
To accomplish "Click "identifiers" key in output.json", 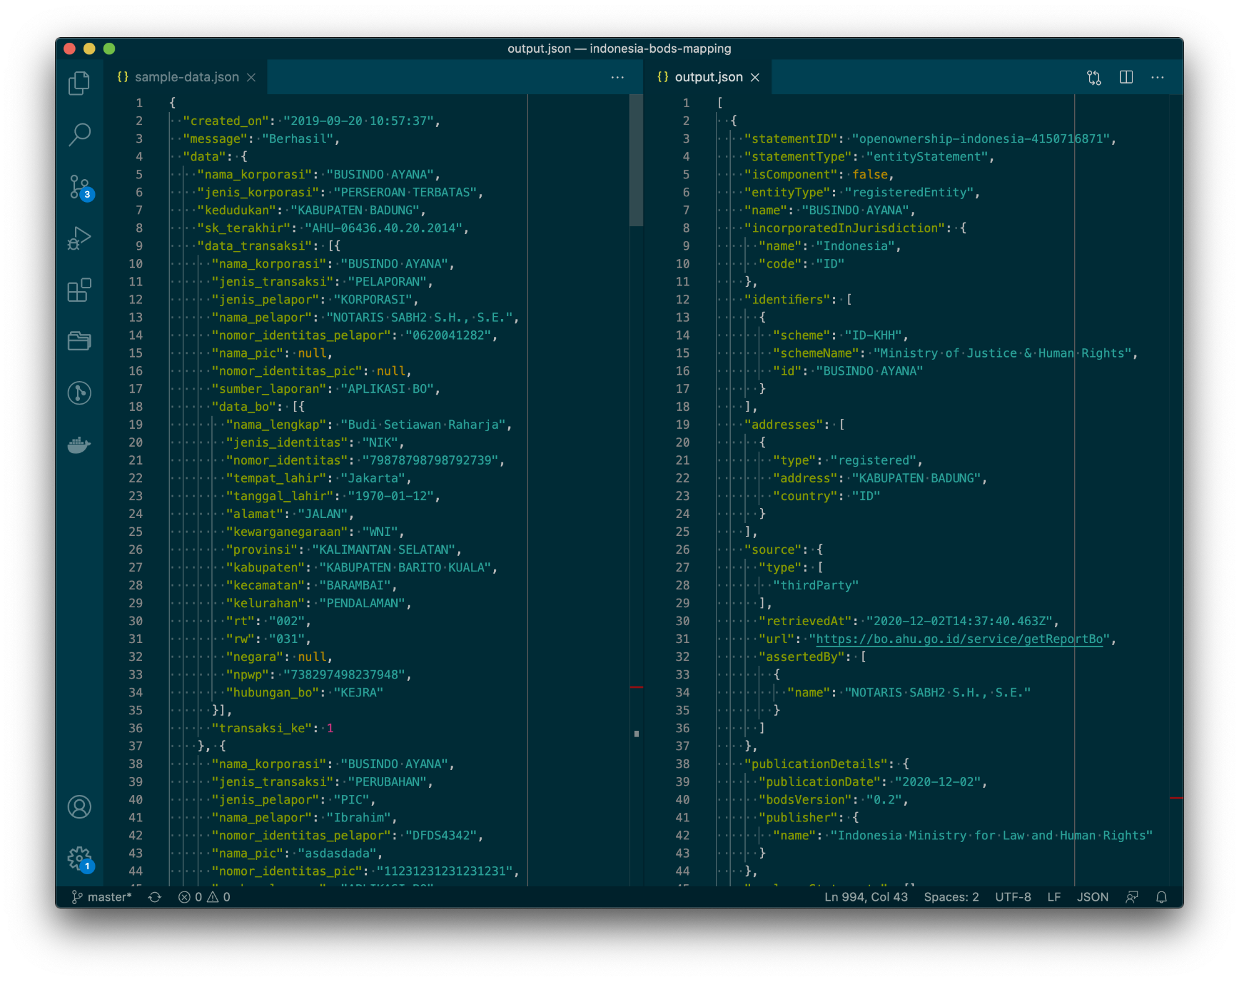I will coord(787,299).
